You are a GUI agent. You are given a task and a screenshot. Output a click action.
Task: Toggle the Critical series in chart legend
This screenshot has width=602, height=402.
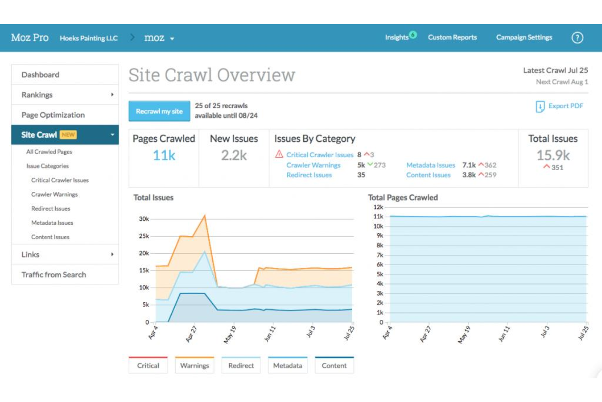coord(148,365)
